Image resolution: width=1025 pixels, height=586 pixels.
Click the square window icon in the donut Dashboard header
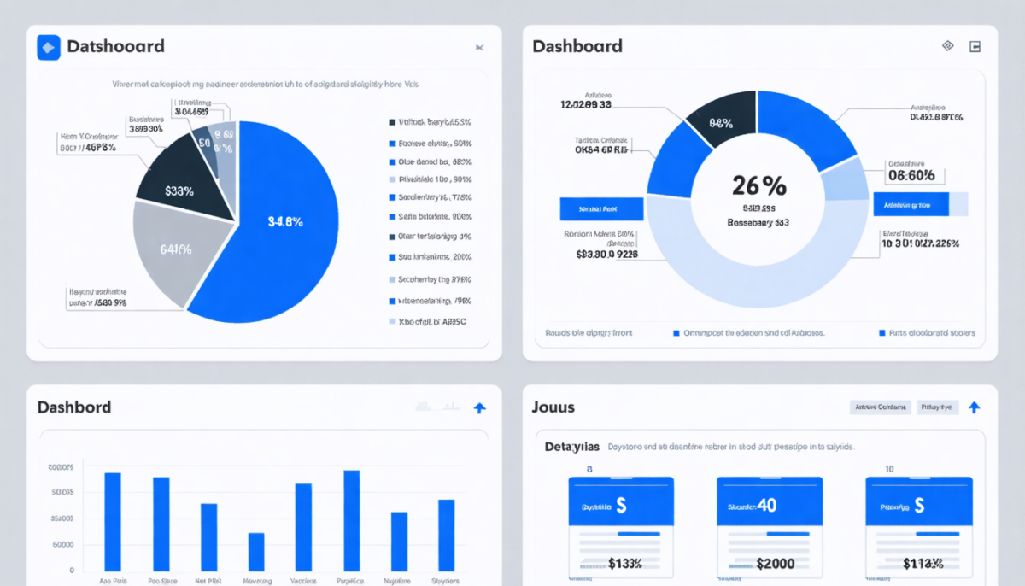pyautogui.click(x=975, y=46)
